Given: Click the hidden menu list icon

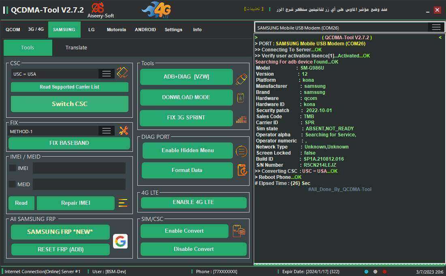Looking at the screenshot, I should pos(241,151).
